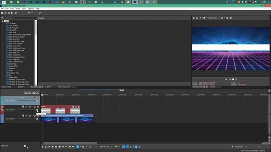271x152 pixels.
Task: Switch to the Media Generators tab
Action: (64, 87)
